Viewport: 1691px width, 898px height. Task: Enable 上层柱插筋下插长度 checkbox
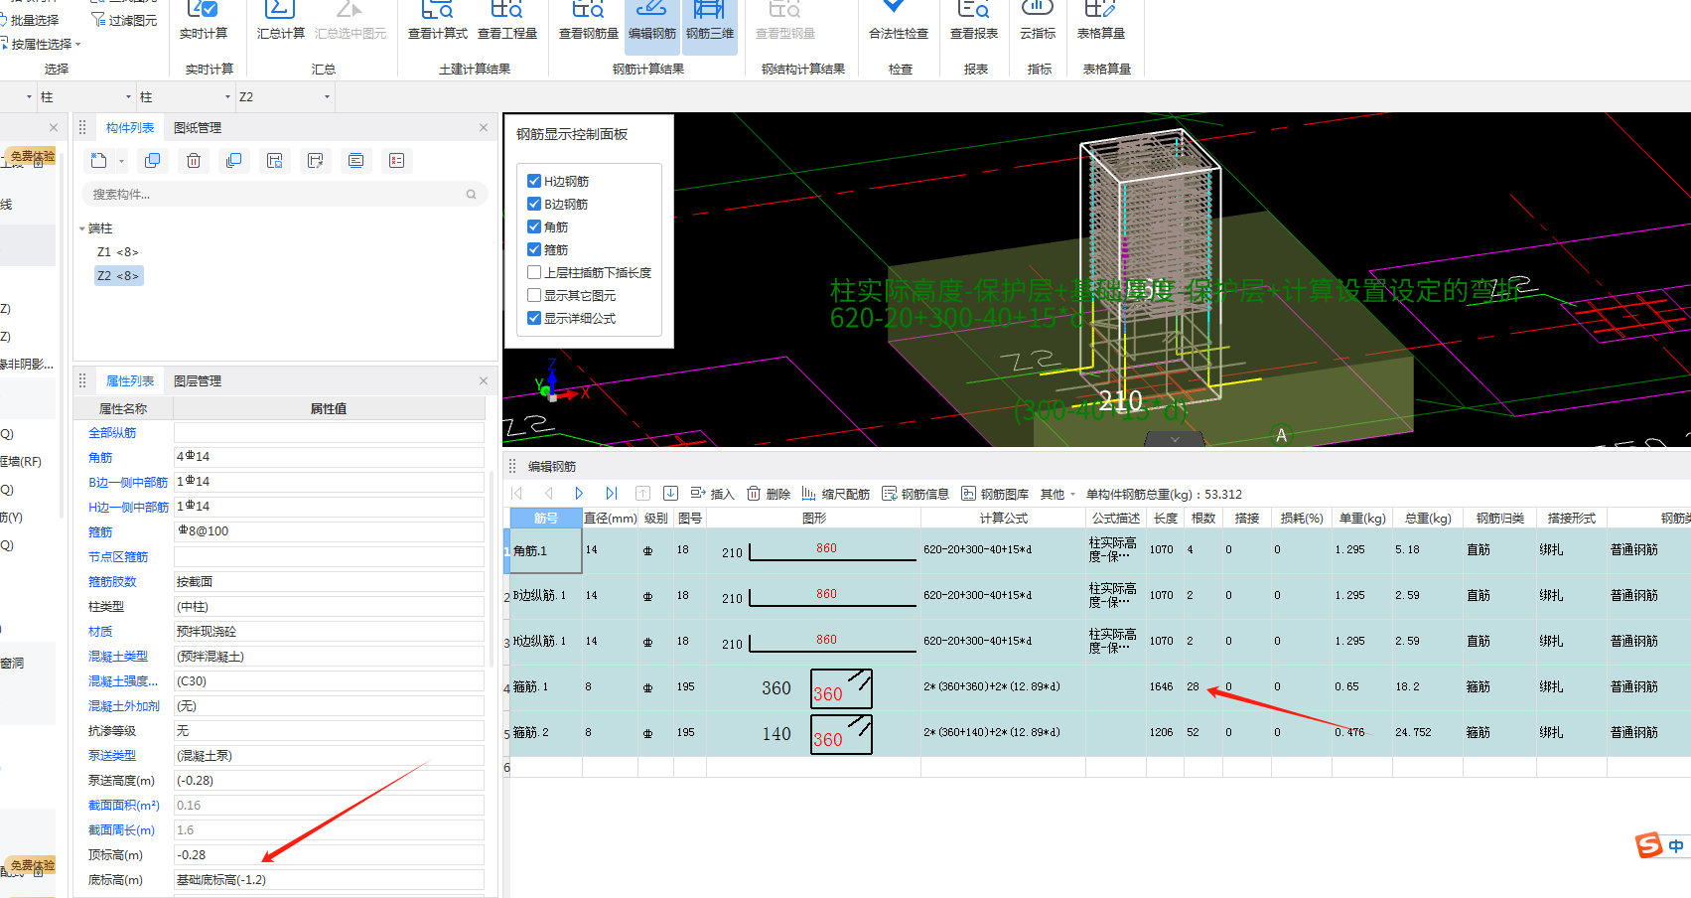(x=534, y=272)
